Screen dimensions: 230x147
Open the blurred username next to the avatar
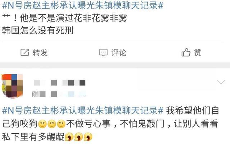coord(59,83)
